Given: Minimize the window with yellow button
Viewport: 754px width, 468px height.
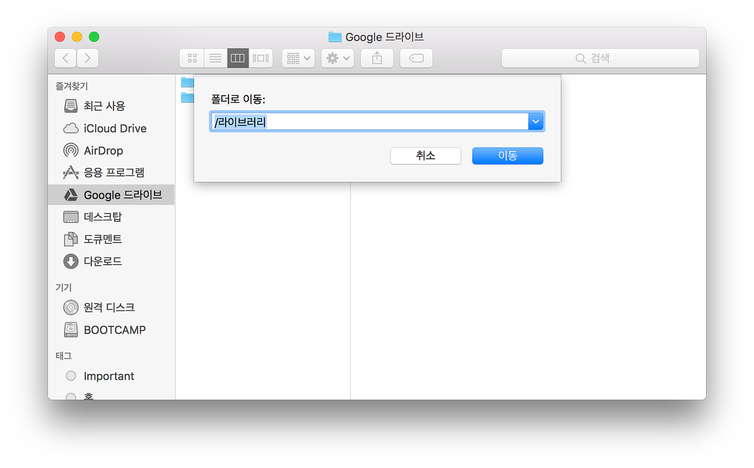Looking at the screenshot, I should click(x=77, y=37).
